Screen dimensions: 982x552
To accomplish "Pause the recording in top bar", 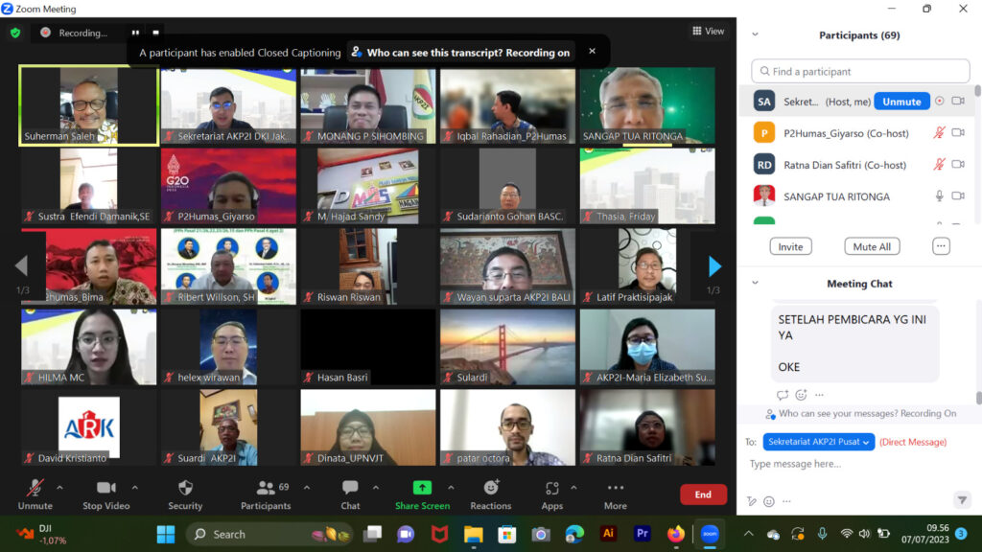I will (x=135, y=33).
